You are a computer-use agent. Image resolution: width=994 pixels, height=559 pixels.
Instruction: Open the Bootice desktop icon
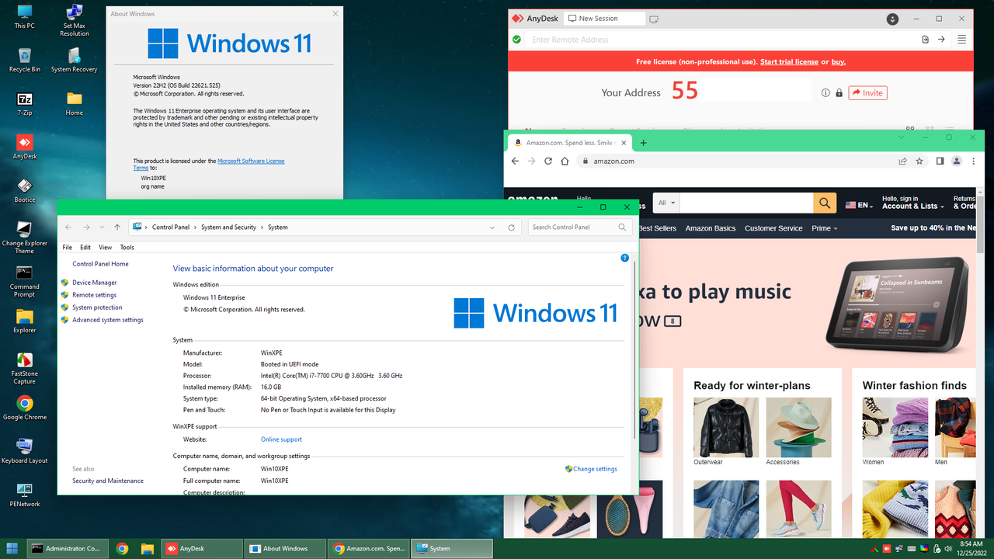pyautogui.click(x=25, y=191)
